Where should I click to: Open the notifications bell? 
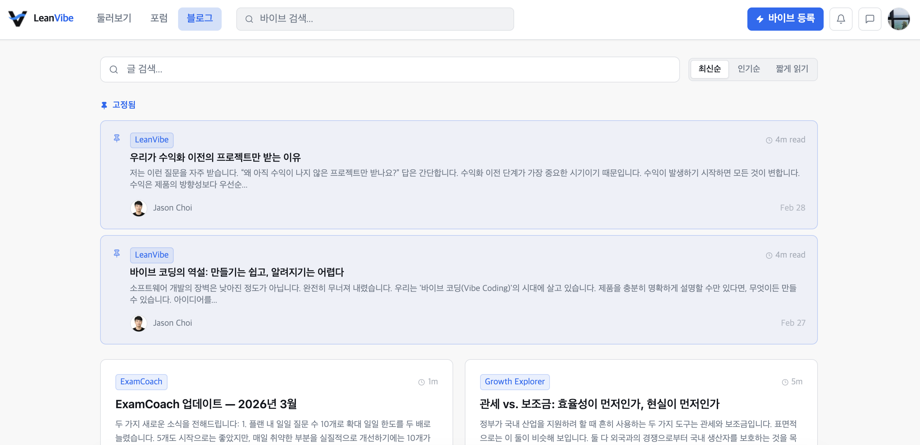(x=841, y=19)
